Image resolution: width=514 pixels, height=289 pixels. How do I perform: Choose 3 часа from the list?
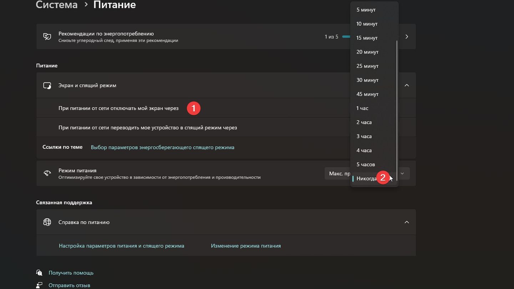[x=374, y=136]
